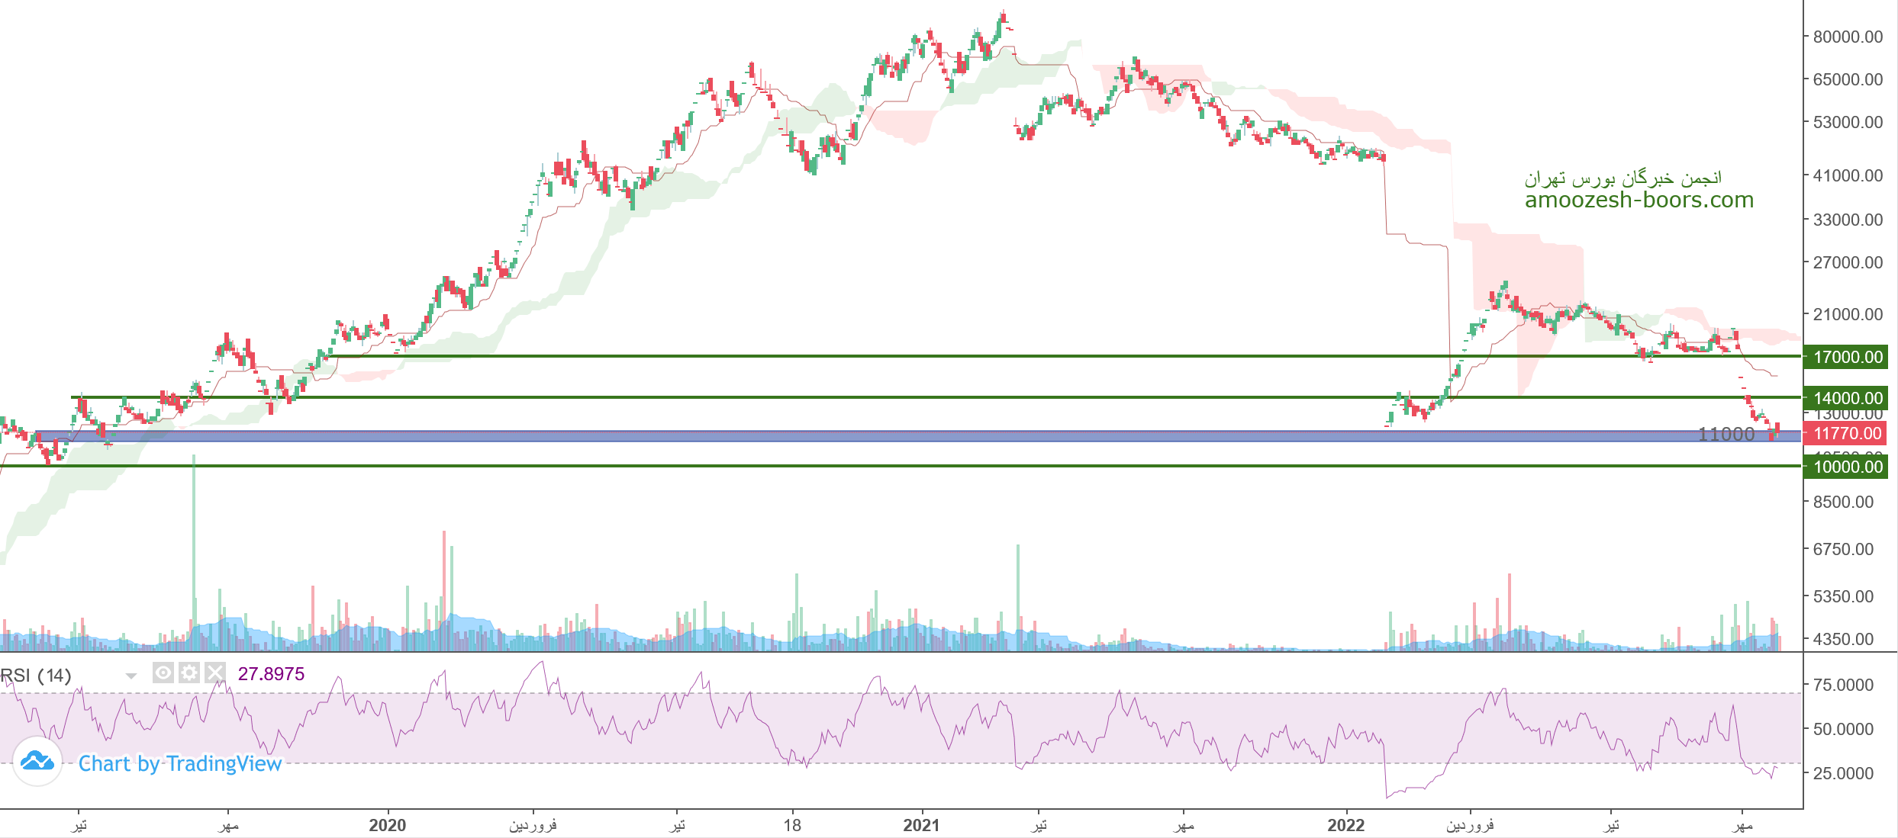The height and width of the screenshot is (838, 1898).
Task: Select the 14000.00 green price label
Action: tap(1846, 398)
